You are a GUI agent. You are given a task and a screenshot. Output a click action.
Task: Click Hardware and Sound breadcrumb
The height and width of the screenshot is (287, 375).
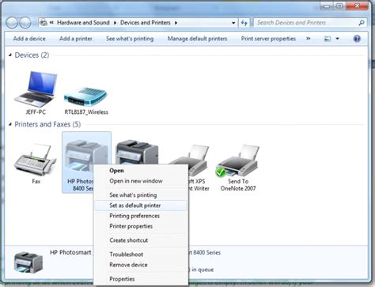(83, 23)
